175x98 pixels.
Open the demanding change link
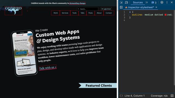[77, 3]
